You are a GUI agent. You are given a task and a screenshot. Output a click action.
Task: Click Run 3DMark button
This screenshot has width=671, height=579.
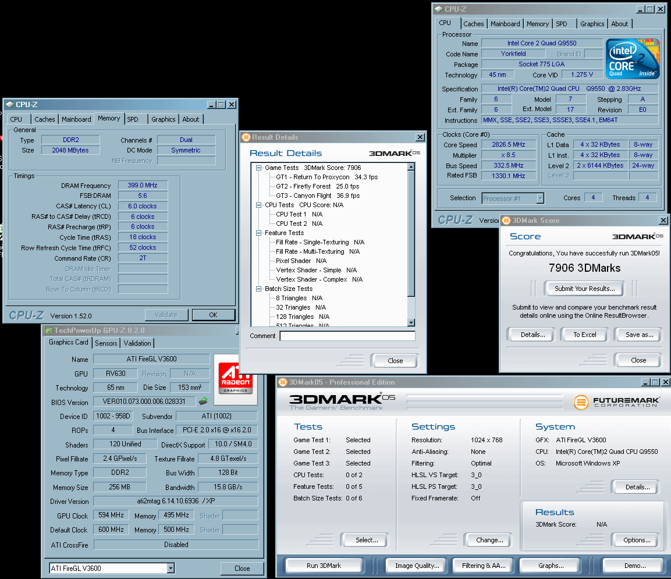324,565
